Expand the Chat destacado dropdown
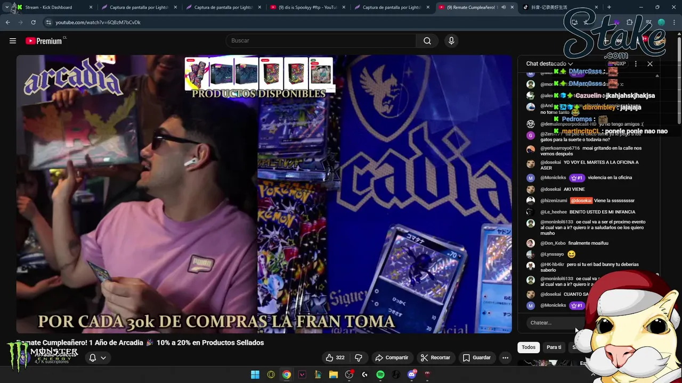This screenshot has width=682, height=383. pos(549,64)
